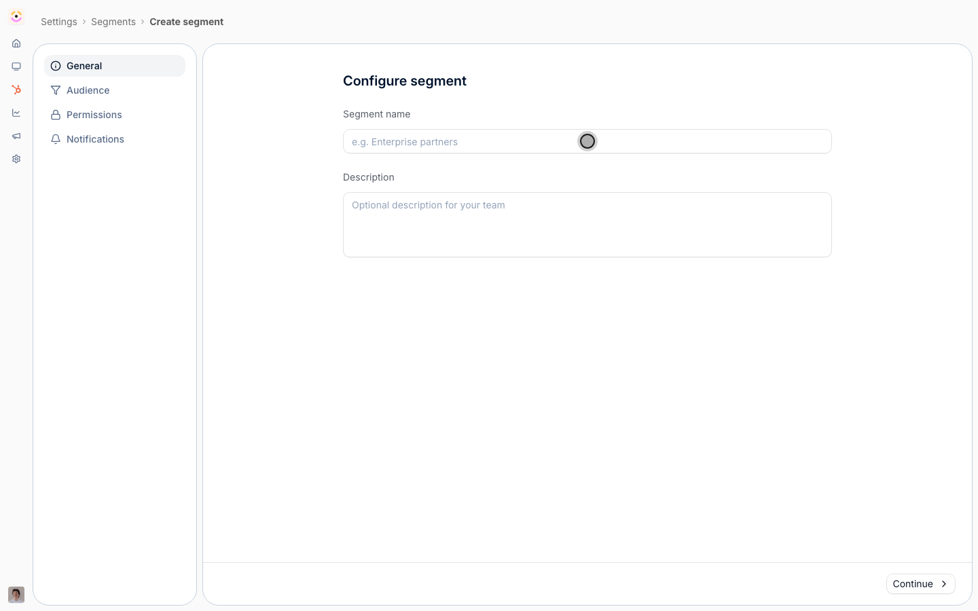Go back to Segments breadcrumb
This screenshot has height=611, width=978.
113,22
